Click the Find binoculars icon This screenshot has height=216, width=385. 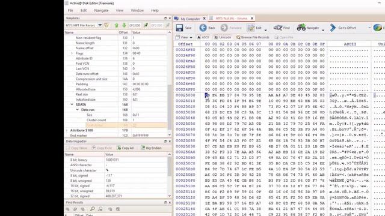click(x=278, y=28)
